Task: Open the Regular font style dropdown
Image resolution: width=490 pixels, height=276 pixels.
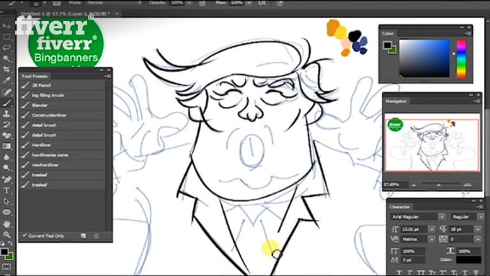Action: point(481,217)
